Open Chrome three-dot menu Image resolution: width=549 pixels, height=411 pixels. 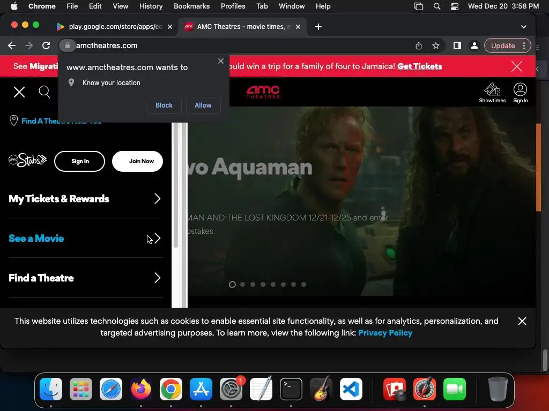tap(524, 46)
